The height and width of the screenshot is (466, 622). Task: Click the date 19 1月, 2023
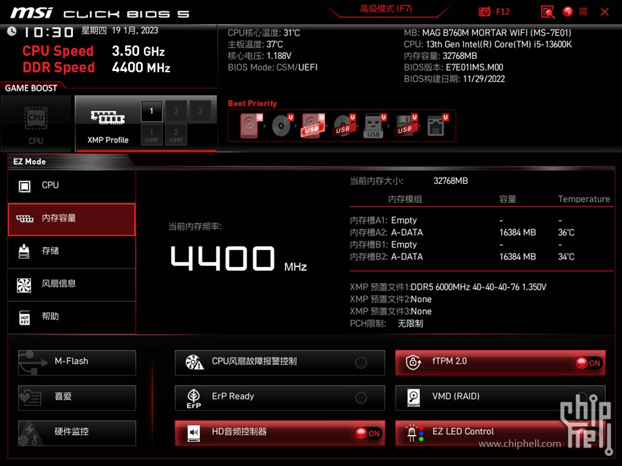click(x=135, y=30)
